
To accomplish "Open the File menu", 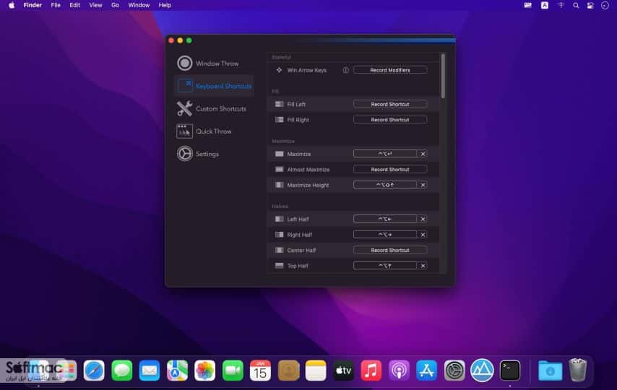I will (56, 5).
